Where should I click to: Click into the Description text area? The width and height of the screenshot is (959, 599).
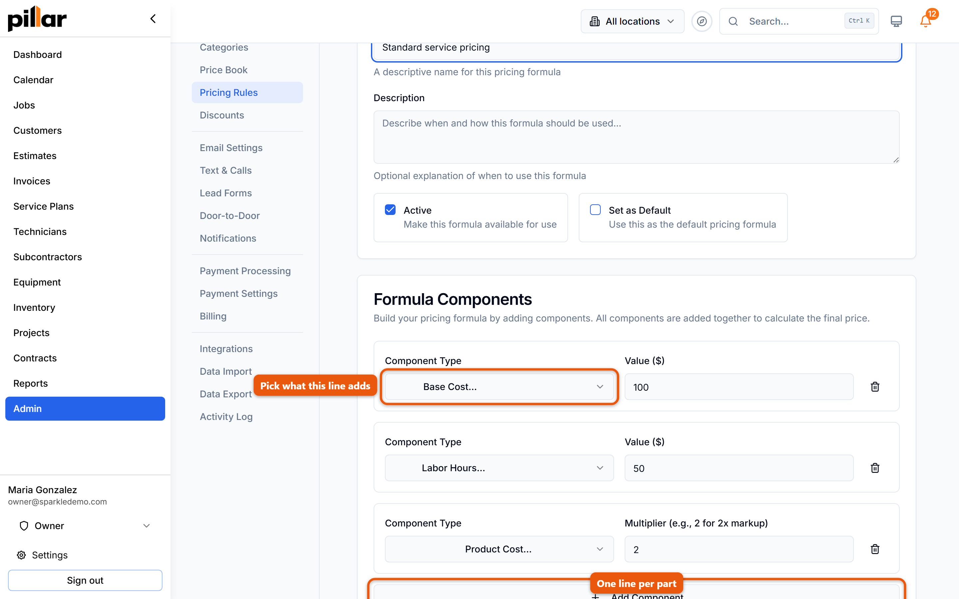(636, 137)
